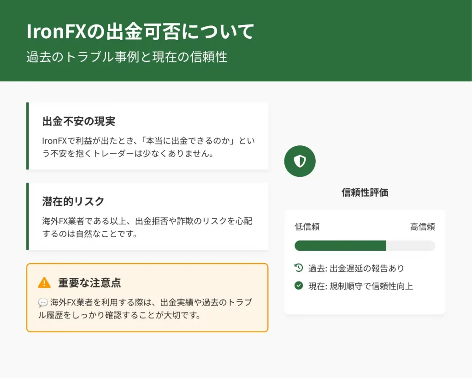Click the text 現在: 規制順守で信頼性向上
Screen dimensions: 472x378
click(360, 286)
